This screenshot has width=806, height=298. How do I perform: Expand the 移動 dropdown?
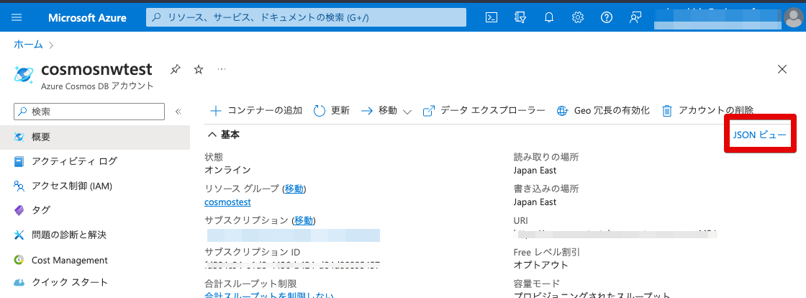[386, 110]
